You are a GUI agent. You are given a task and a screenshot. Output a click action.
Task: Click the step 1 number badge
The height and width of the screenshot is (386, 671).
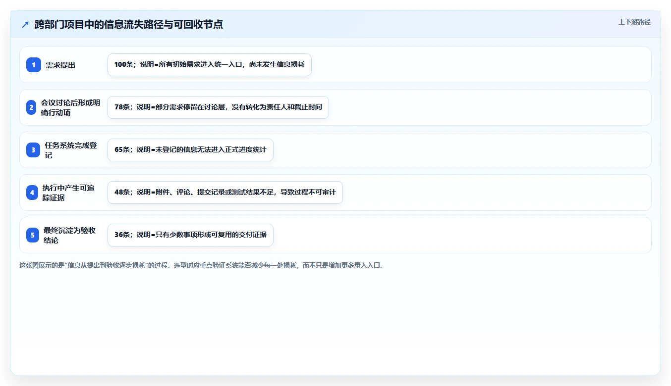click(x=34, y=65)
